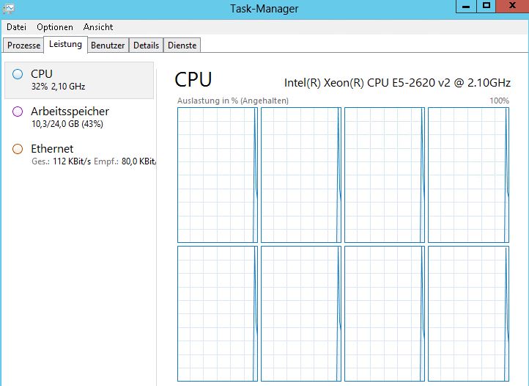Click the Intel(R) Xeon(R) CPU E5-2620 v2 text
529x386 pixels.
point(397,83)
